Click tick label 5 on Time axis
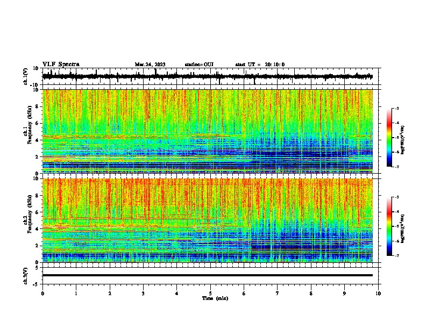426x329 pixels. [x=210, y=294]
